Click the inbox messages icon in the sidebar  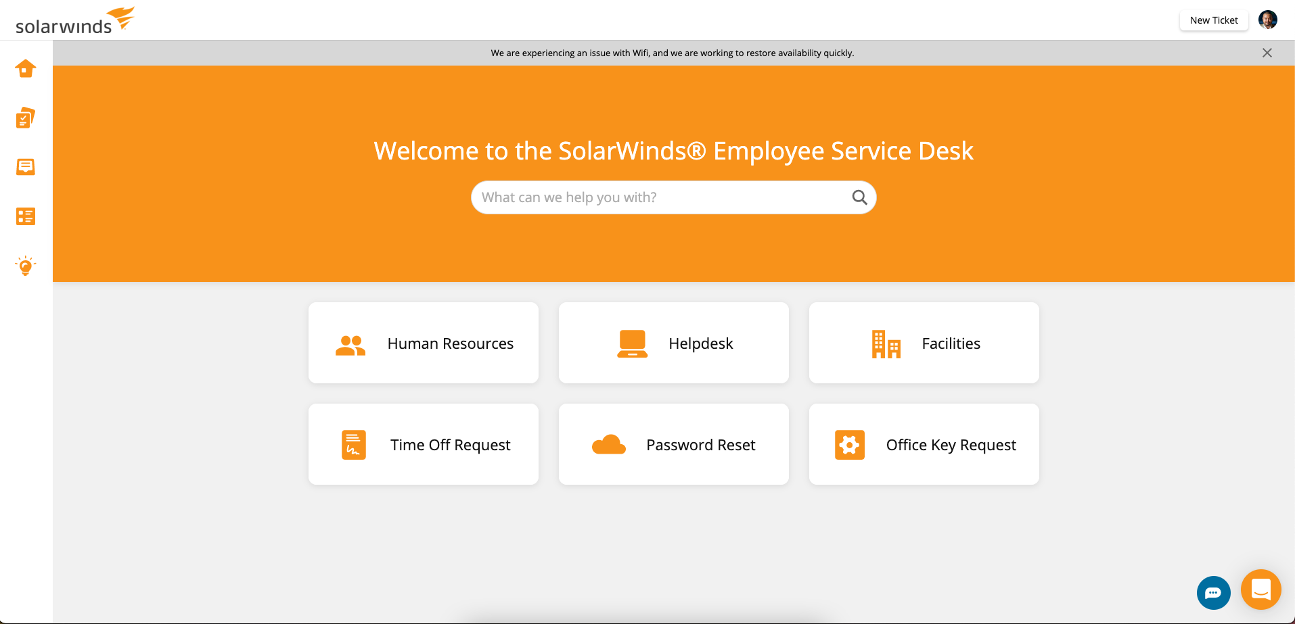pyautogui.click(x=25, y=166)
